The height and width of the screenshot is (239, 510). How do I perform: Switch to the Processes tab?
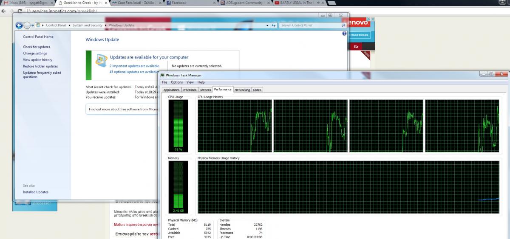[x=189, y=90]
